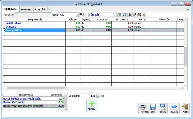Click the wrench app icon in title bar
This screenshot has height=119, width=193.
[4, 4]
